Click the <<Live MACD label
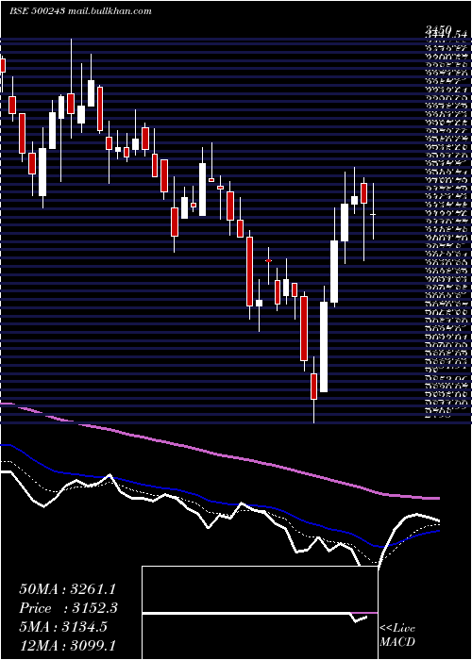Screen dimensions: 472x660 (x=397, y=635)
